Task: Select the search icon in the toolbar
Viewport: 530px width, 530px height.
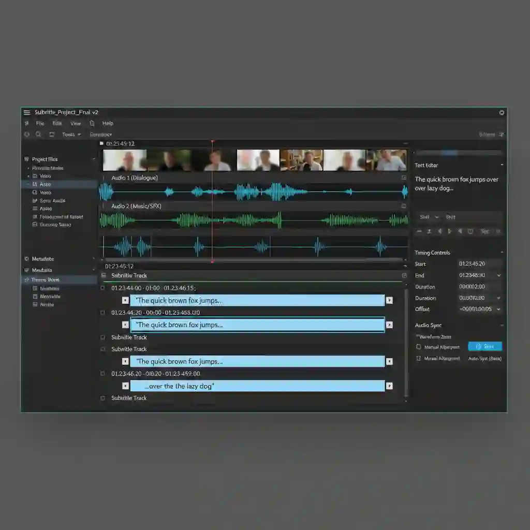Action: [38, 135]
